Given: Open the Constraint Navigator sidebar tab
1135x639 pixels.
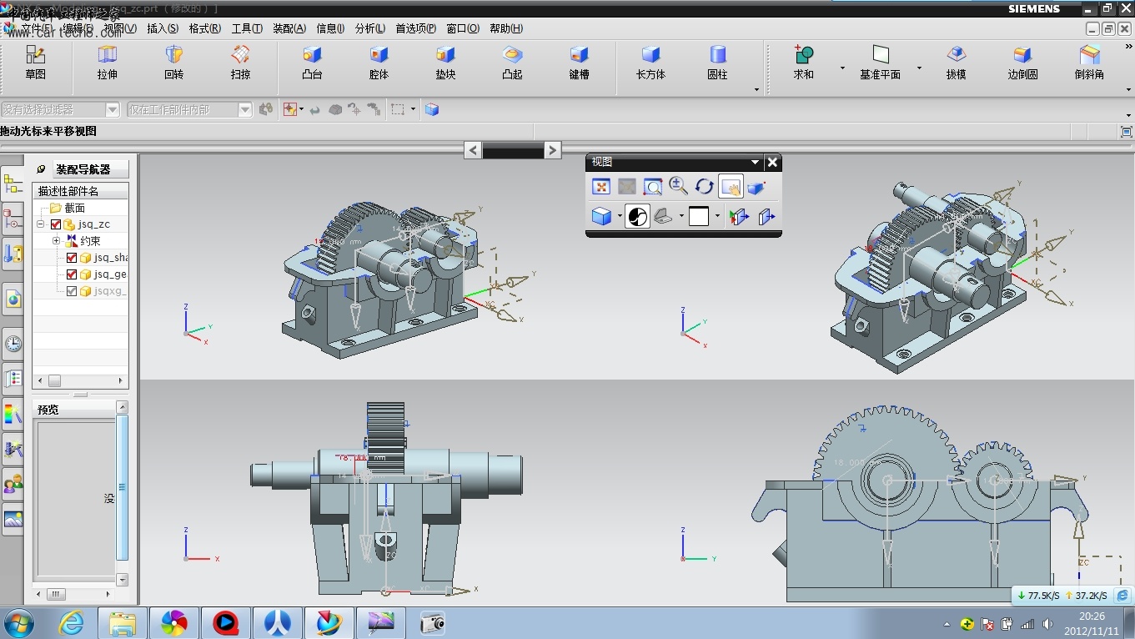Looking at the screenshot, I should 13,219.
